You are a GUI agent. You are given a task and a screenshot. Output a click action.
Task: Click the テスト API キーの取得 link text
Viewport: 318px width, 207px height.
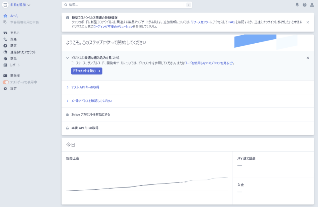point(85,87)
